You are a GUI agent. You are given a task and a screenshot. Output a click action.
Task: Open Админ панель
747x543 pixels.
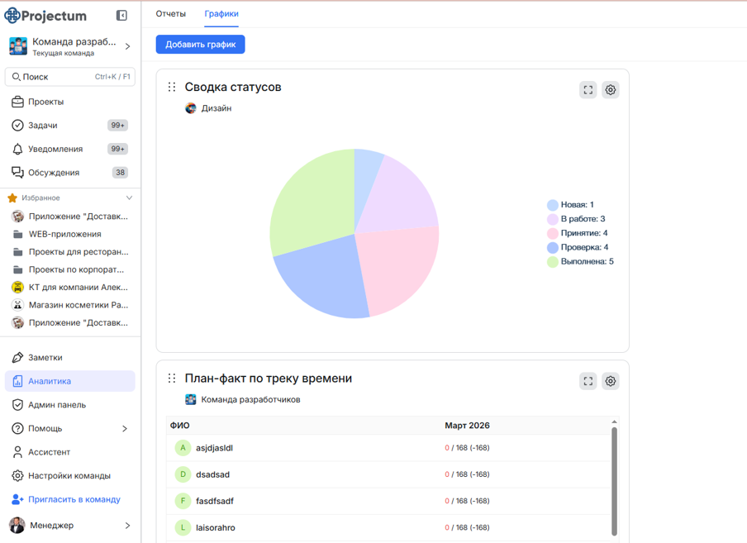[70, 405]
